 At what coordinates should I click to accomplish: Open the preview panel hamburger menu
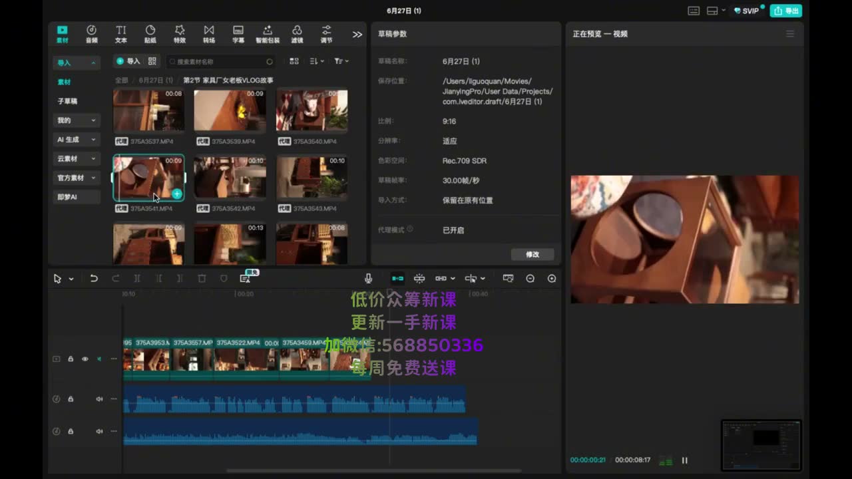pos(790,34)
